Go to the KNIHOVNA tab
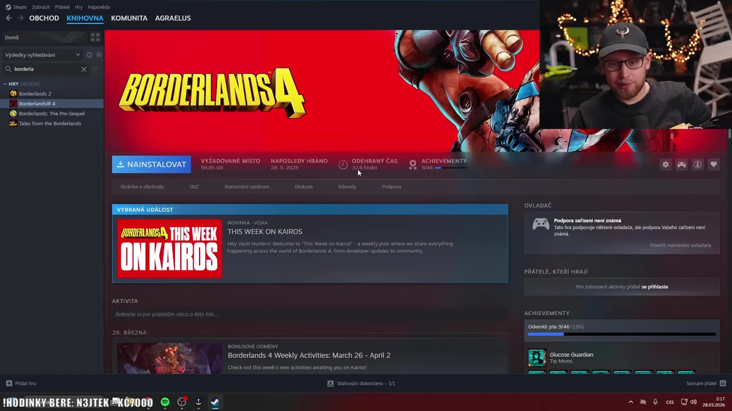The width and height of the screenshot is (732, 411). click(85, 18)
